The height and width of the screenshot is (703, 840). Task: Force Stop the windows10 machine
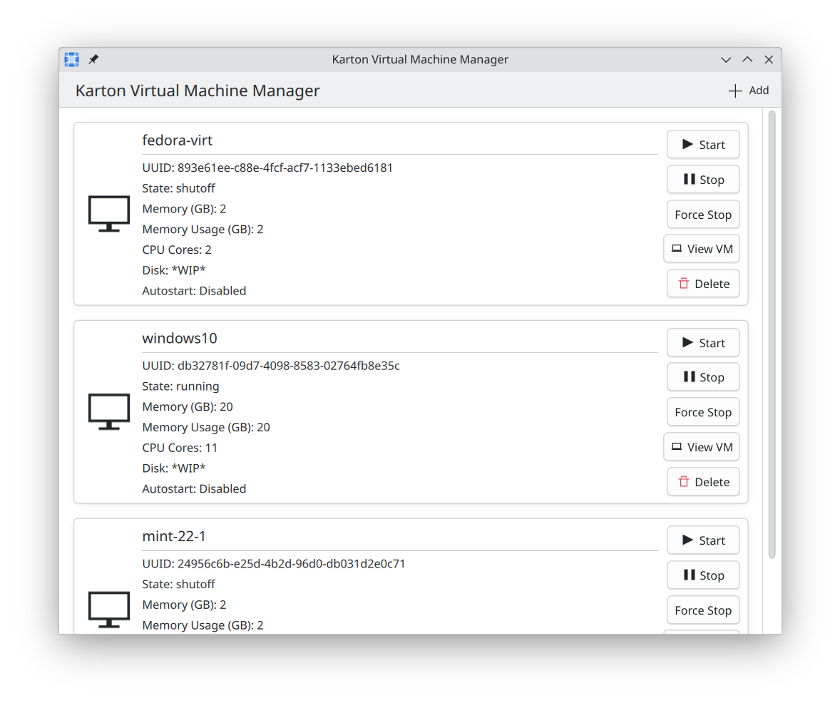coord(703,412)
